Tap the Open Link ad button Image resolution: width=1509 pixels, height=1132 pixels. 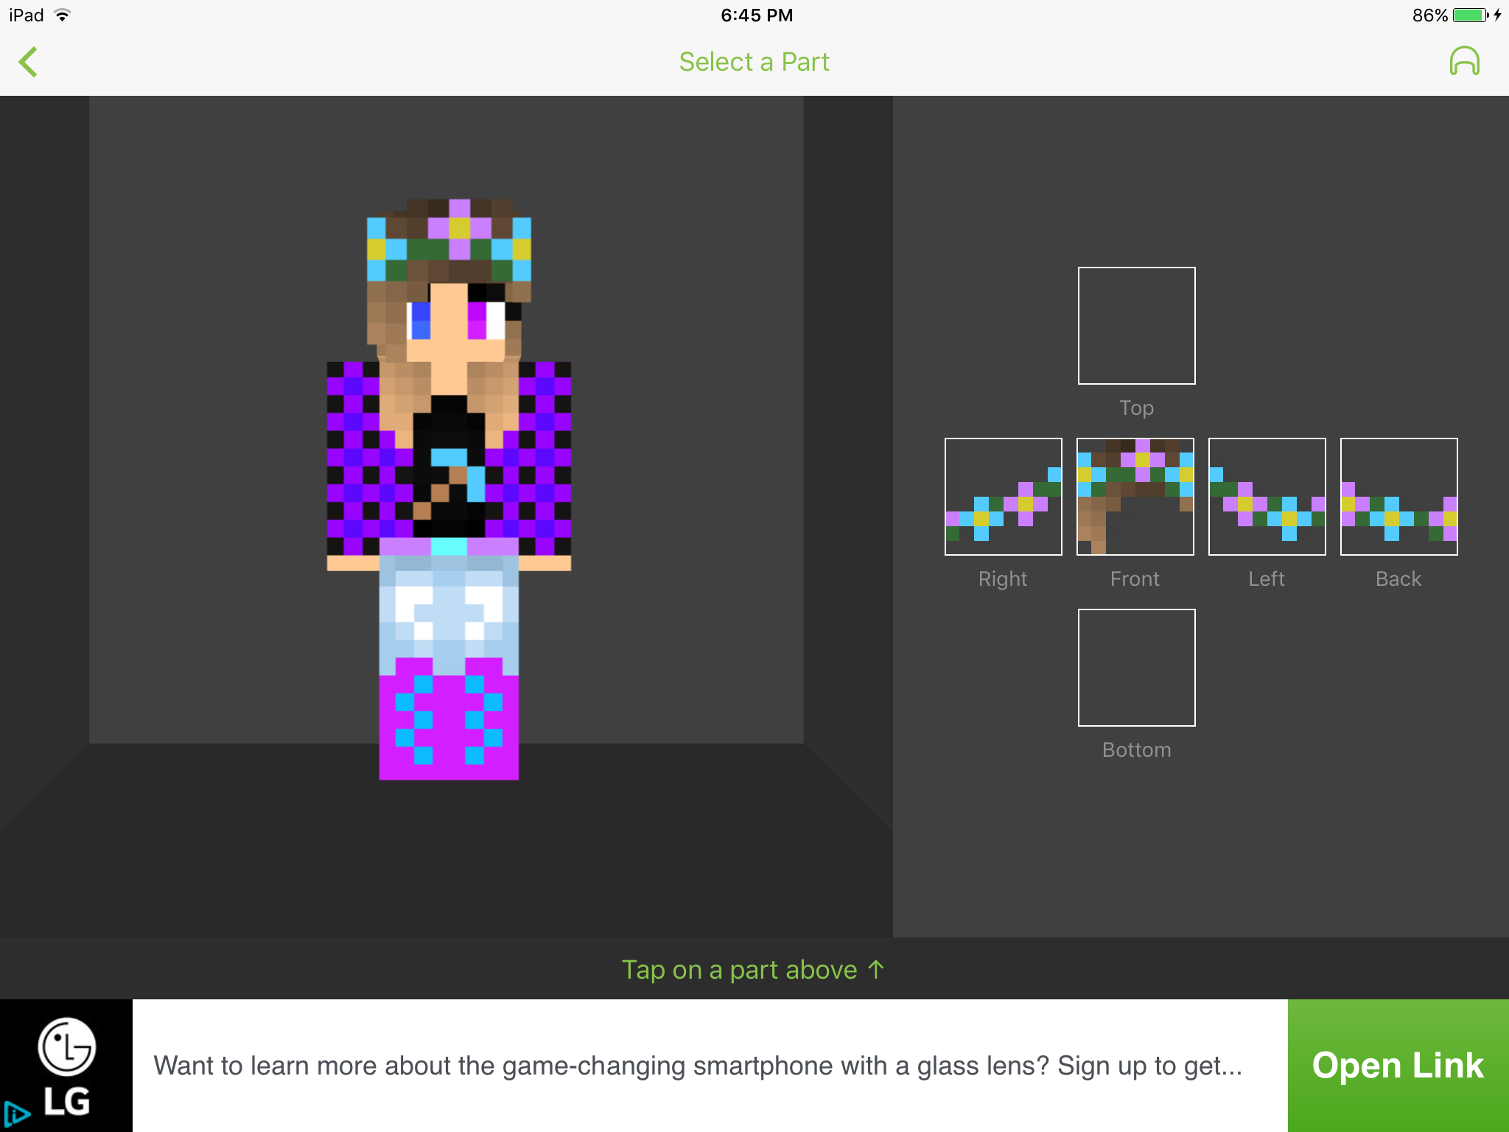(1398, 1066)
